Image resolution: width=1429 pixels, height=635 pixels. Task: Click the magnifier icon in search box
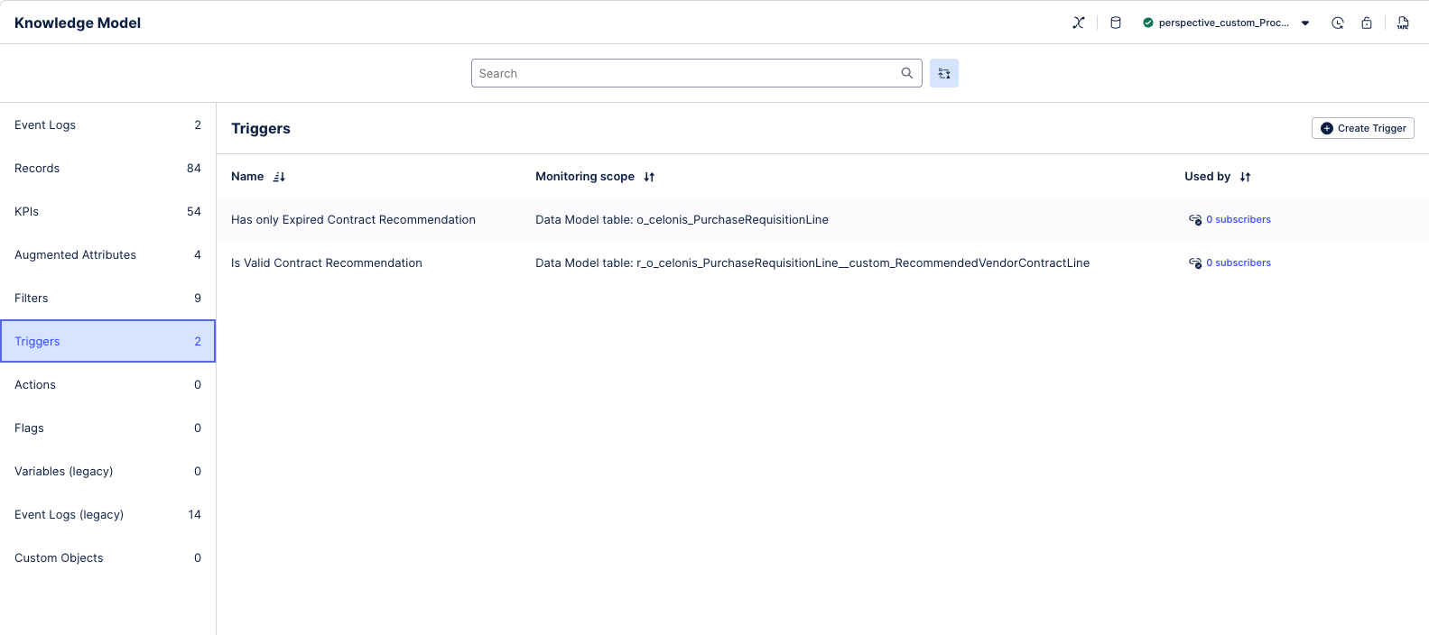[906, 73]
